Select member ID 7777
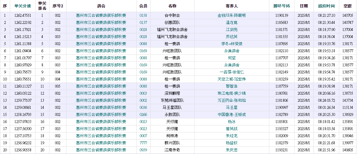The width and height of the screenshot is (357, 154). pos(143,143)
